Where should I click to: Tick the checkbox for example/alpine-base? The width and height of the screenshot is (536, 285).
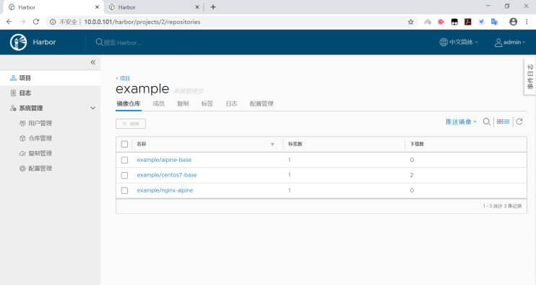click(124, 160)
